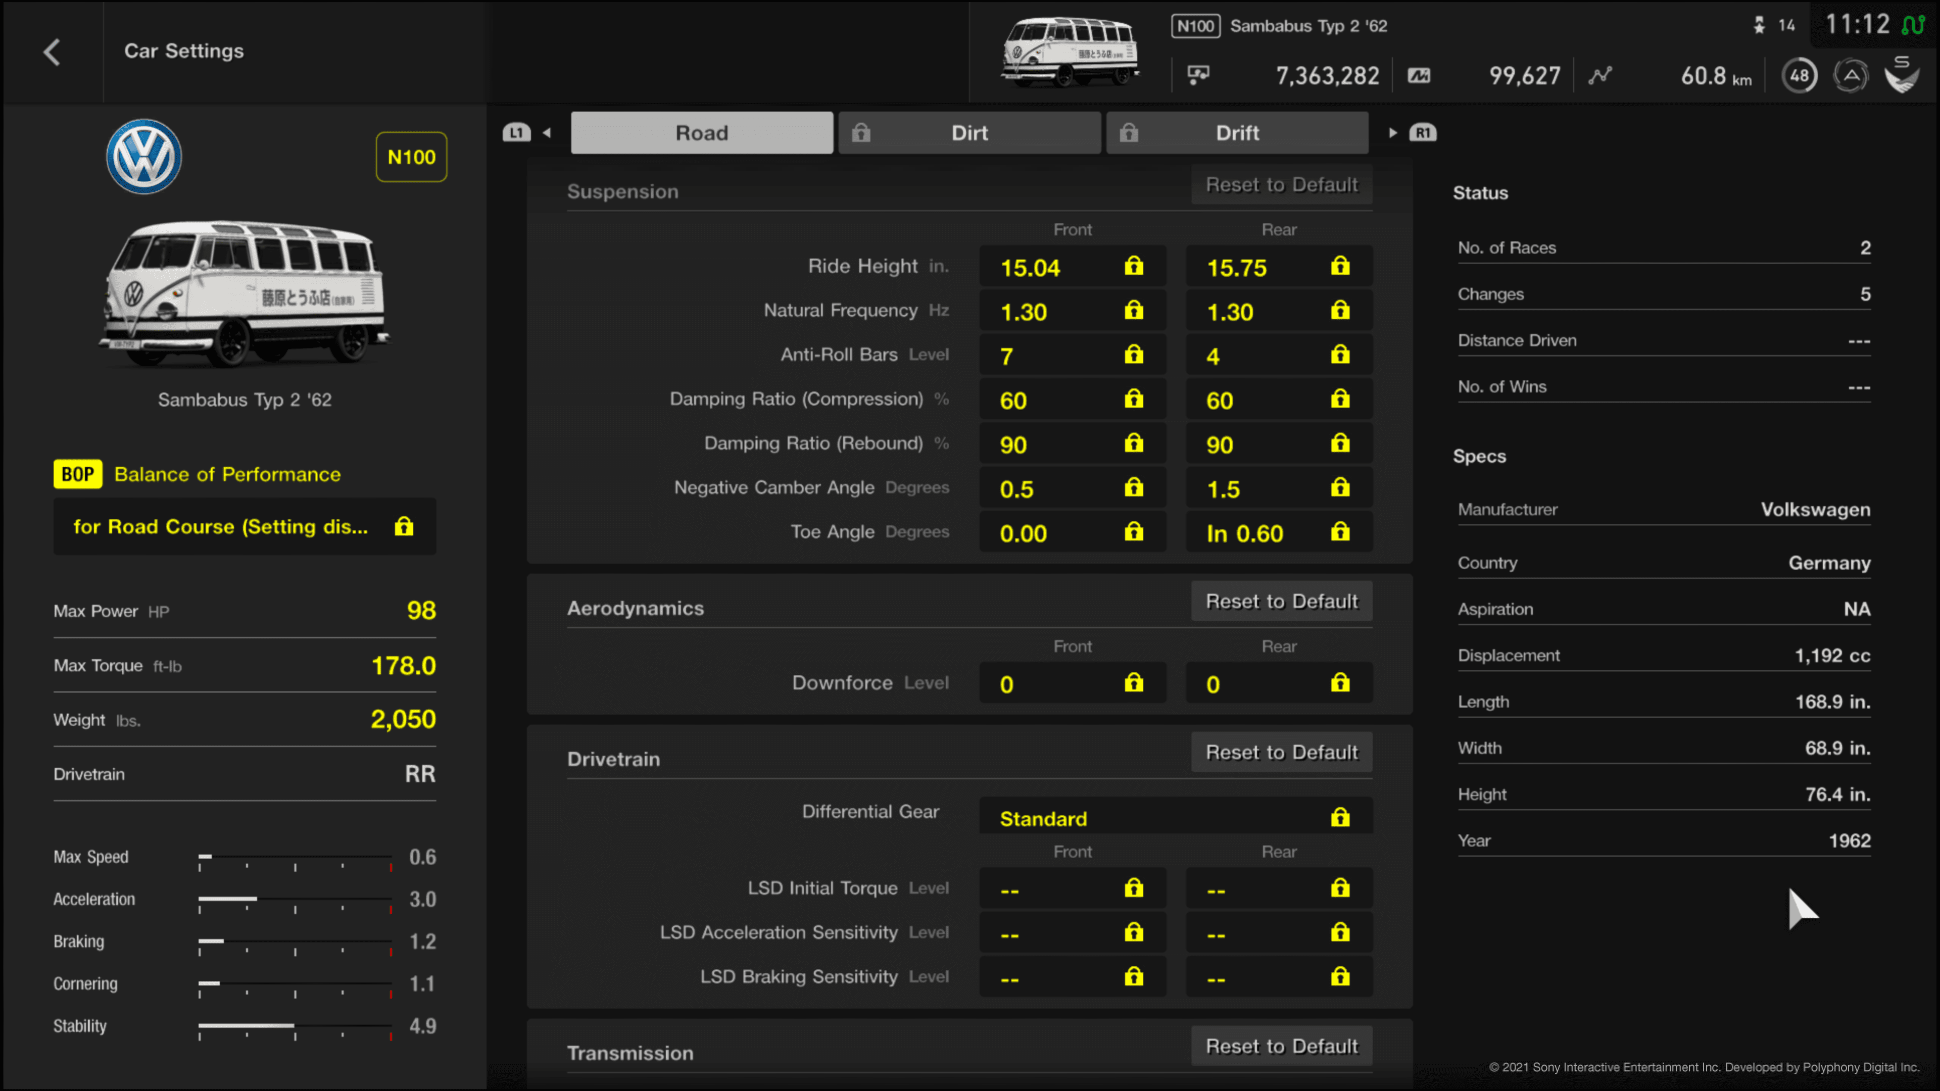
Task: Click the currency/credits display icon
Action: pyautogui.click(x=1196, y=75)
